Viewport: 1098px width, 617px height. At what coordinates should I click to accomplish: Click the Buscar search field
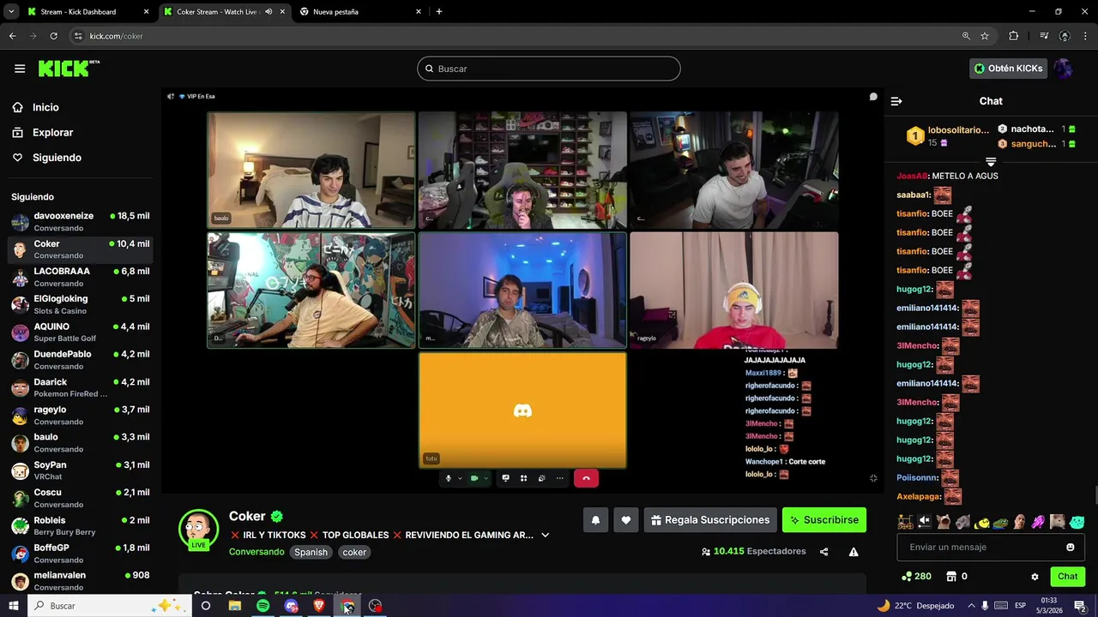point(549,69)
